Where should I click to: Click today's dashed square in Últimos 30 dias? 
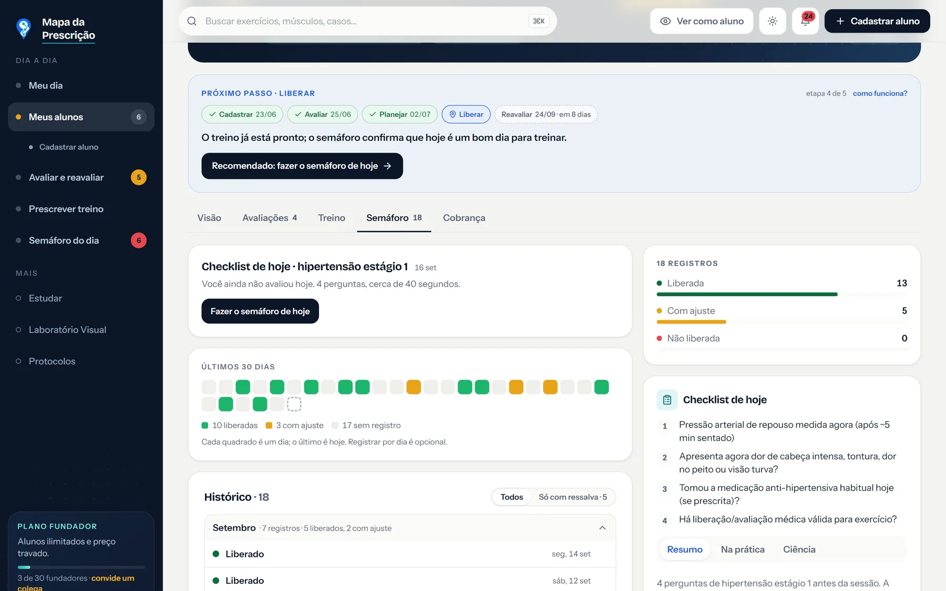click(x=294, y=405)
